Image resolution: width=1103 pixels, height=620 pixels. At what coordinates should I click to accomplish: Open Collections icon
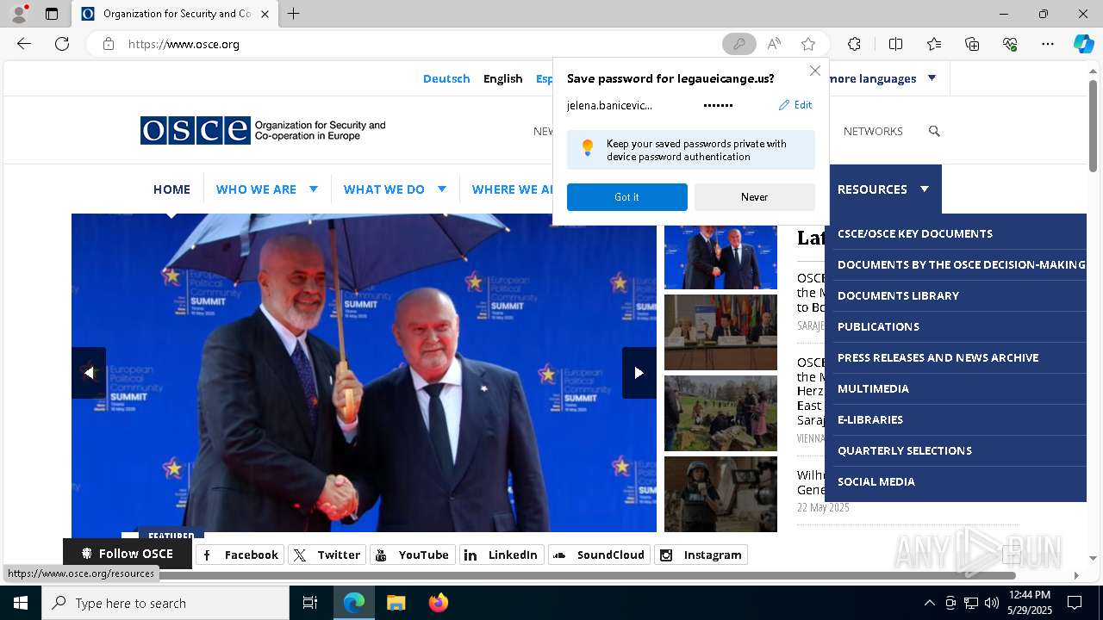[x=972, y=44]
